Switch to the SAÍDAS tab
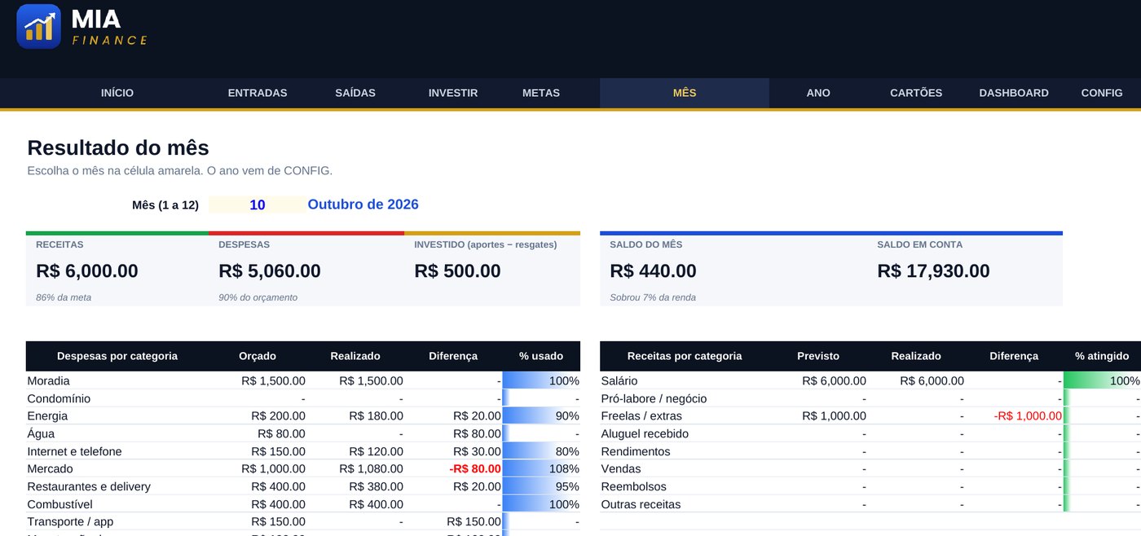This screenshot has width=1141, height=536. click(x=355, y=93)
